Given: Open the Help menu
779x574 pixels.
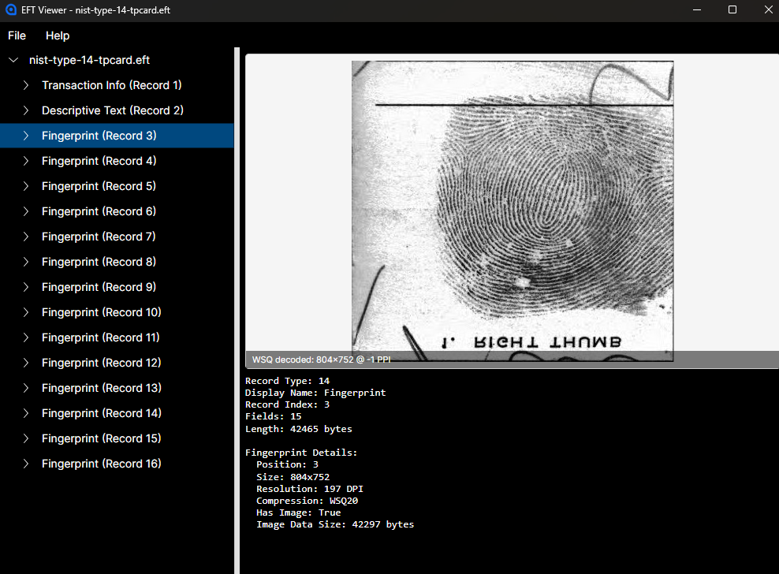Looking at the screenshot, I should pos(58,35).
